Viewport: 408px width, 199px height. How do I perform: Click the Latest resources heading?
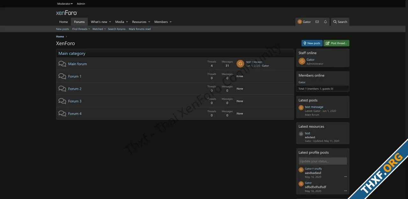[311, 126]
